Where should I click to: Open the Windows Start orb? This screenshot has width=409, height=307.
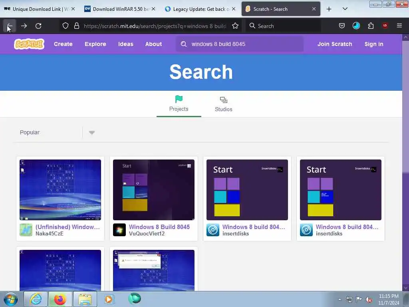pos(11,299)
